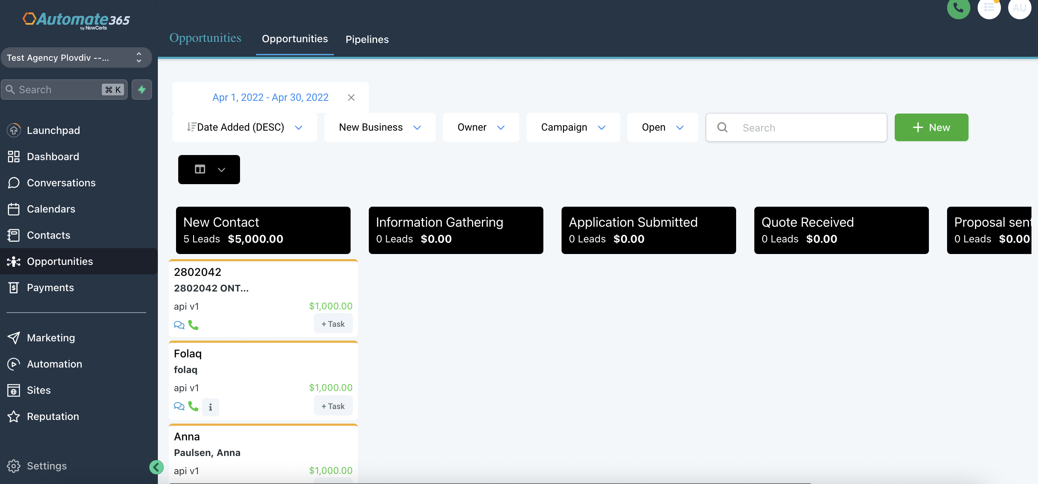Open Payments from the sidebar icon

click(x=14, y=287)
